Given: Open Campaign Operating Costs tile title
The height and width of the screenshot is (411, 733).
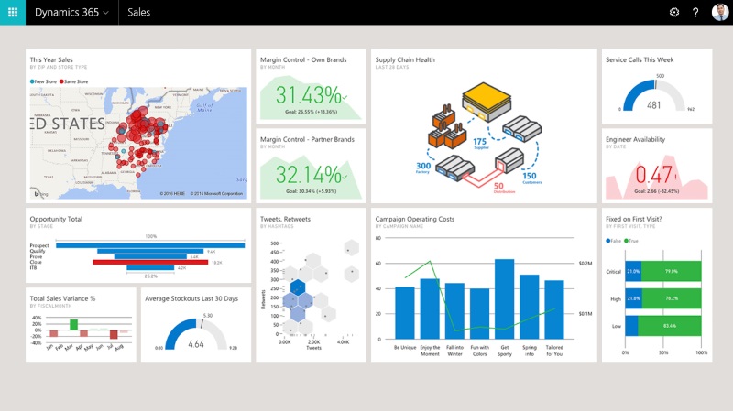Looking at the screenshot, I should click(415, 219).
